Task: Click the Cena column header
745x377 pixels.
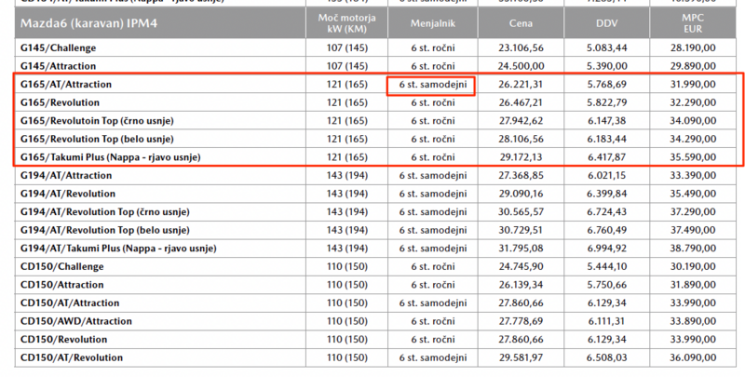Action: tap(520, 23)
